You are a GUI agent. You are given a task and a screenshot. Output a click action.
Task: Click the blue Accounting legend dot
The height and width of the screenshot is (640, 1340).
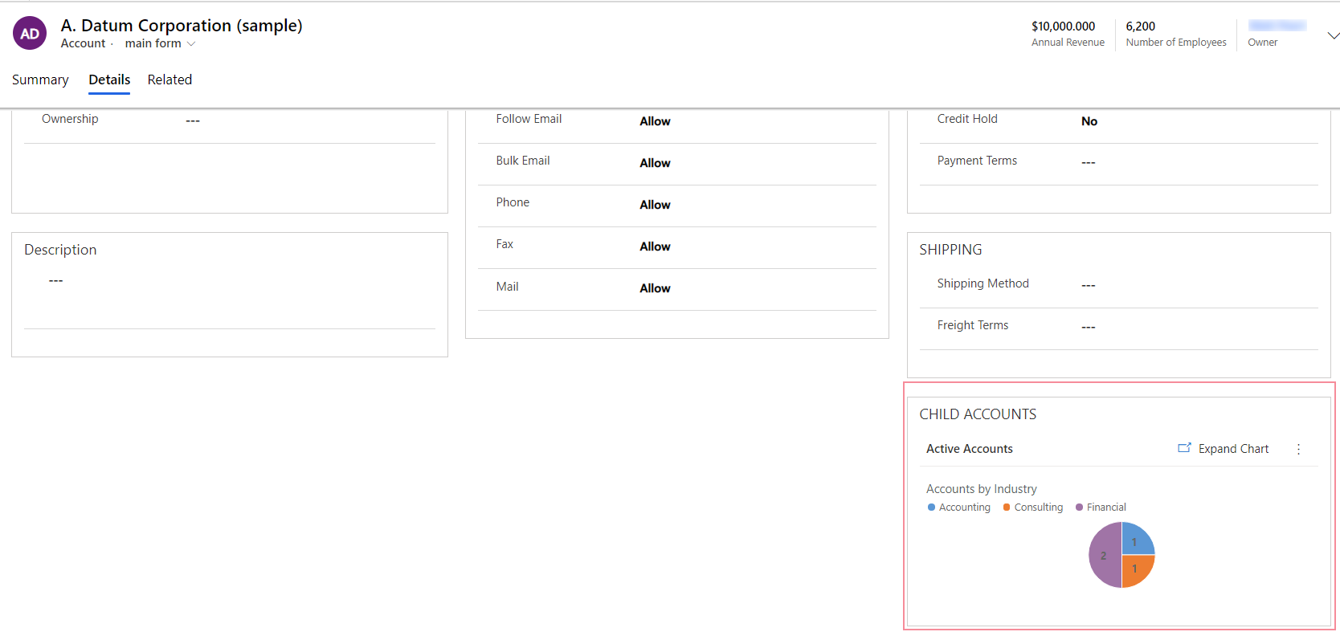tap(931, 508)
